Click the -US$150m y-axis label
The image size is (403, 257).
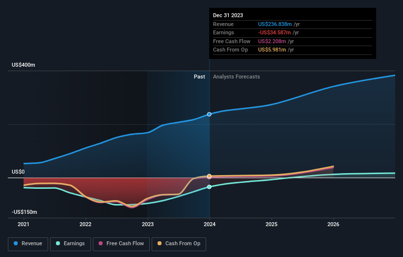pos(25,212)
